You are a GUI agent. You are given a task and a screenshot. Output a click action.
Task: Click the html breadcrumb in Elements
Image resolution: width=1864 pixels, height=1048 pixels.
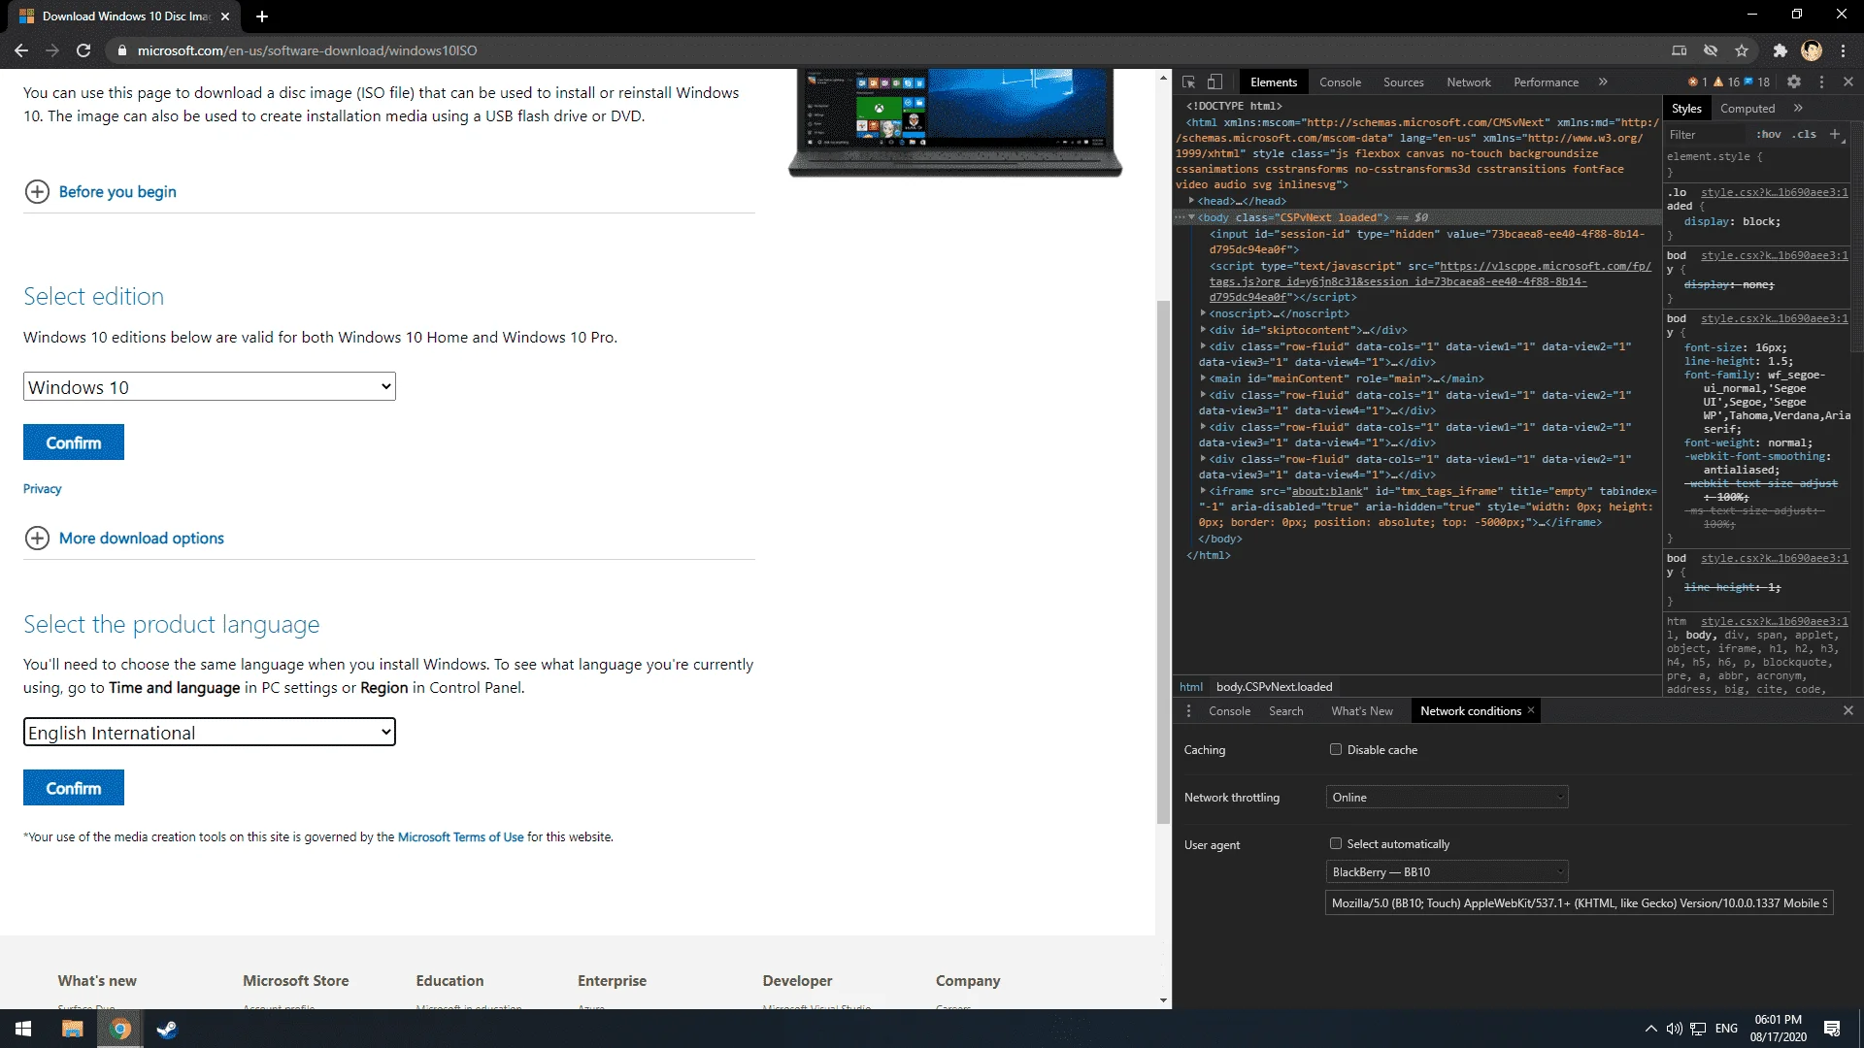(1191, 687)
